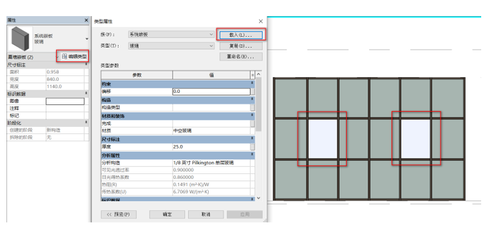Collapse 标识数据 group in properties panel
Image resolution: width=496 pixels, height=234 pixels.
(x=86, y=93)
